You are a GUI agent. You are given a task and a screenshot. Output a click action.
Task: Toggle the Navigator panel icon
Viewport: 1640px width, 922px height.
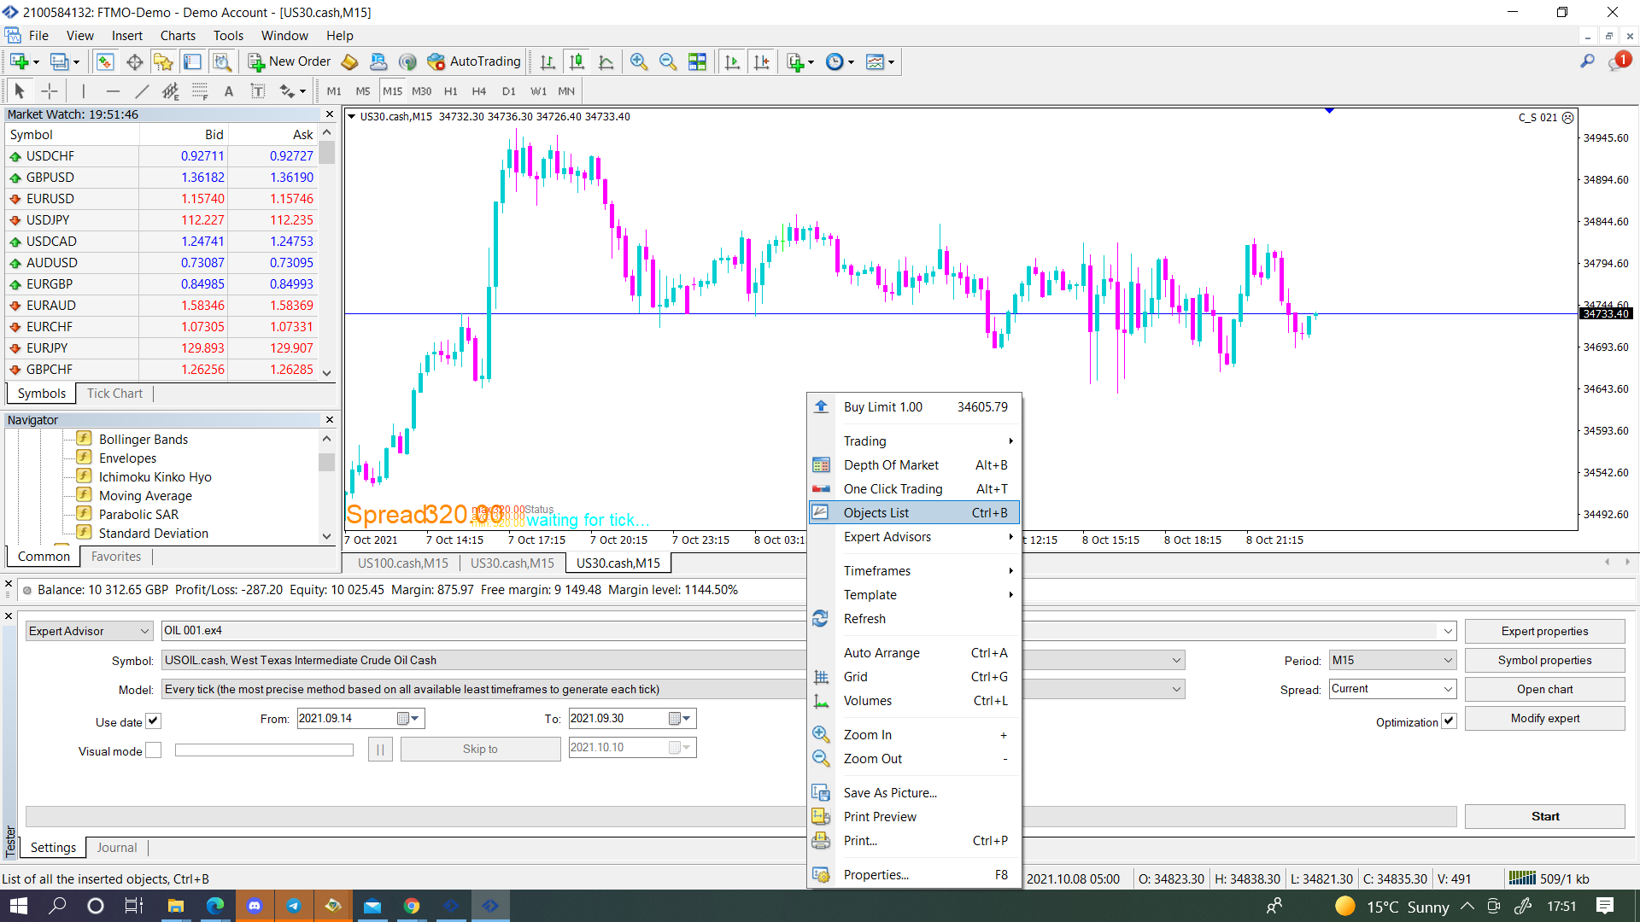point(163,61)
